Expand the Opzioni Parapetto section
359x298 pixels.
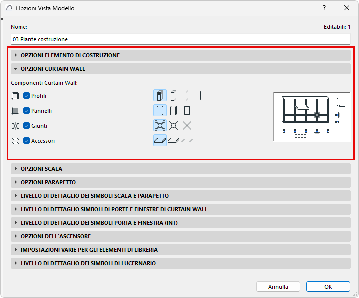(181, 182)
